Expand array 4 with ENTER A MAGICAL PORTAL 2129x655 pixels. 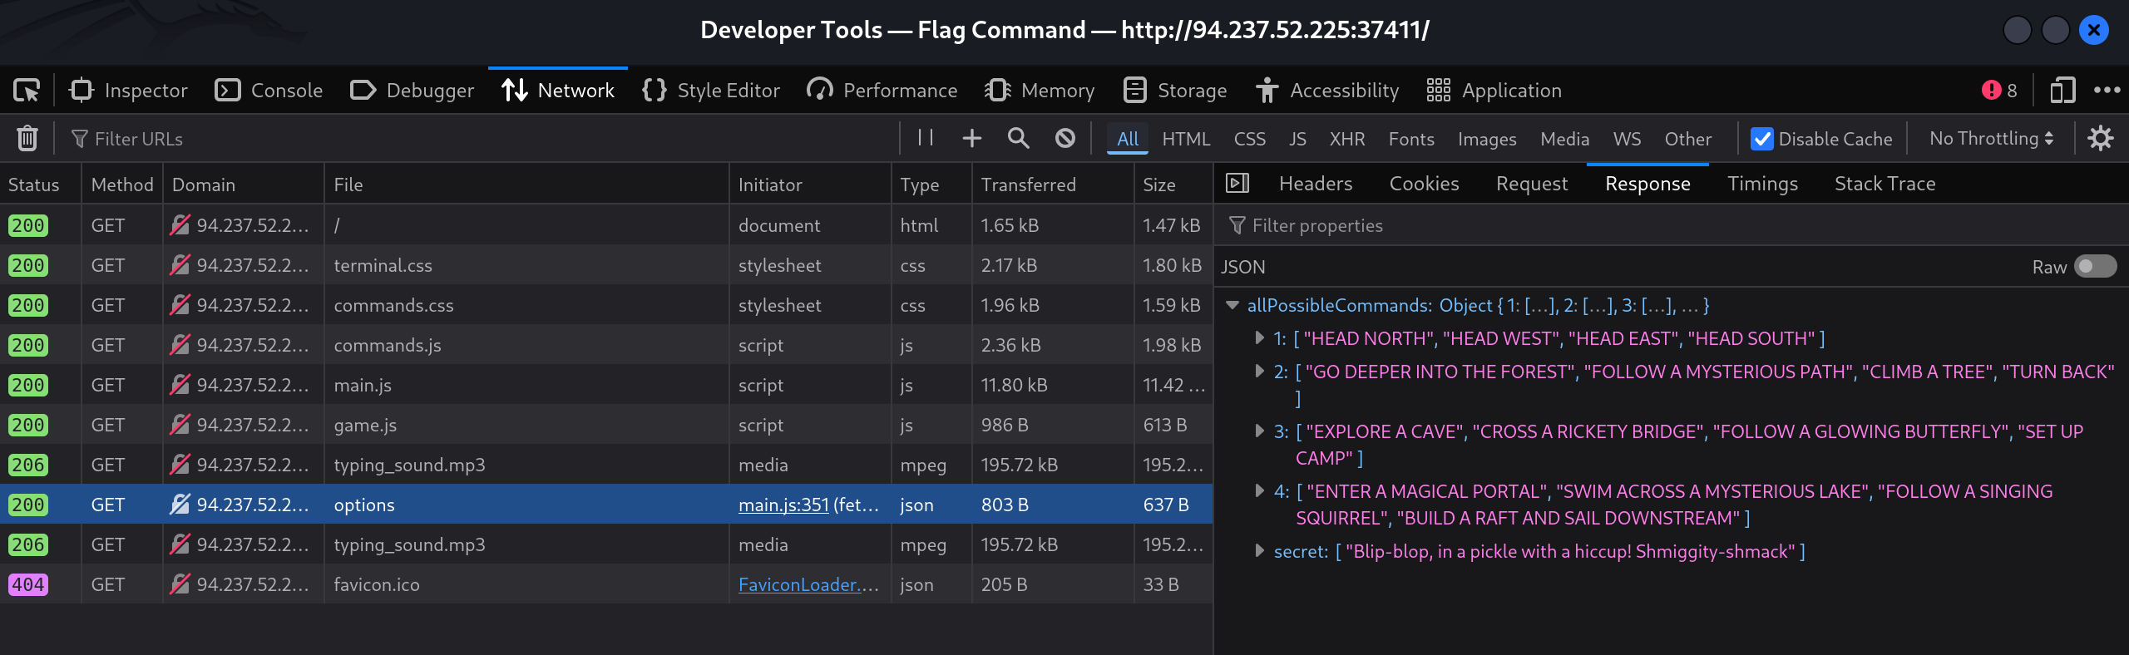(1259, 491)
